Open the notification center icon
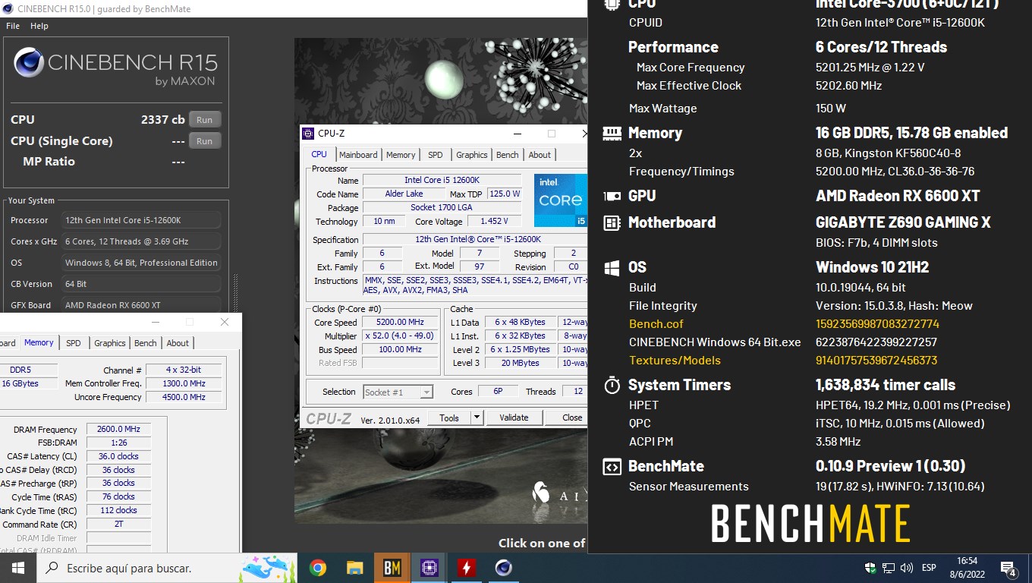Image resolution: width=1032 pixels, height=583 pixels. coord(1009,568)
